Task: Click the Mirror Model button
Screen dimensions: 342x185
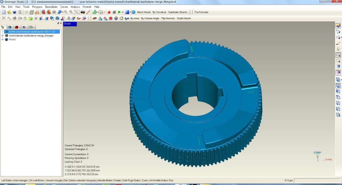Action: [x=144, y=12]
